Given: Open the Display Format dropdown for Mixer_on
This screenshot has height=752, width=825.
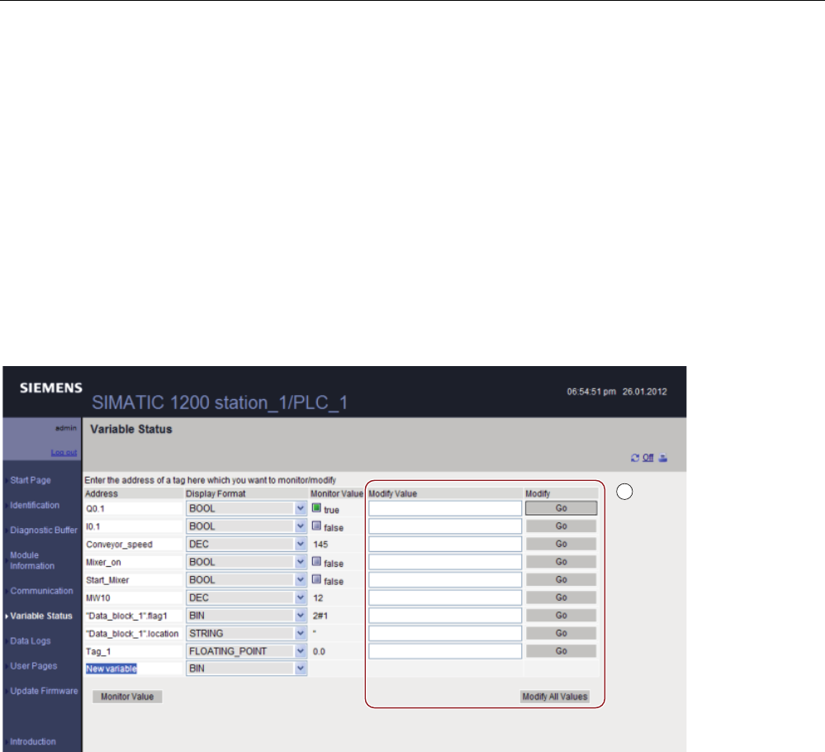Looking at the screenshot, I should [x=246, y=562].
